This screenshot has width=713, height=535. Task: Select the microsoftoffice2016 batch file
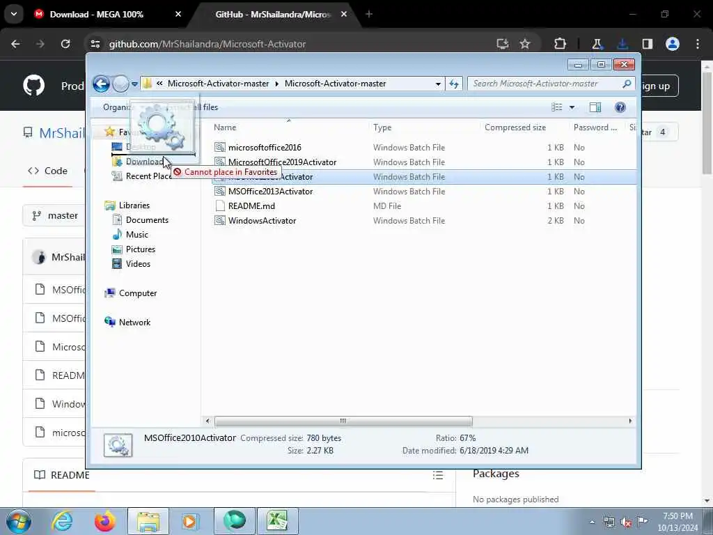coord(265,148)
